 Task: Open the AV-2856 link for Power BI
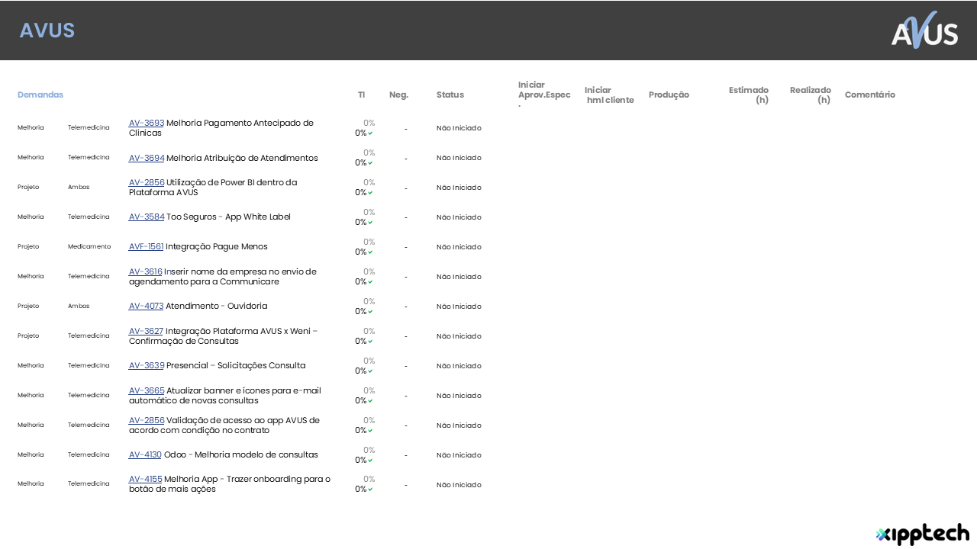coord(147,182)
